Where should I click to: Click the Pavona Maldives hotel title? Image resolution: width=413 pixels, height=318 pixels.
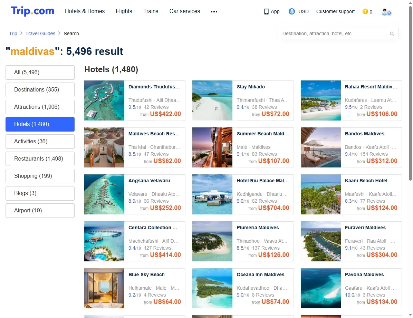click(x=364, y=274)
